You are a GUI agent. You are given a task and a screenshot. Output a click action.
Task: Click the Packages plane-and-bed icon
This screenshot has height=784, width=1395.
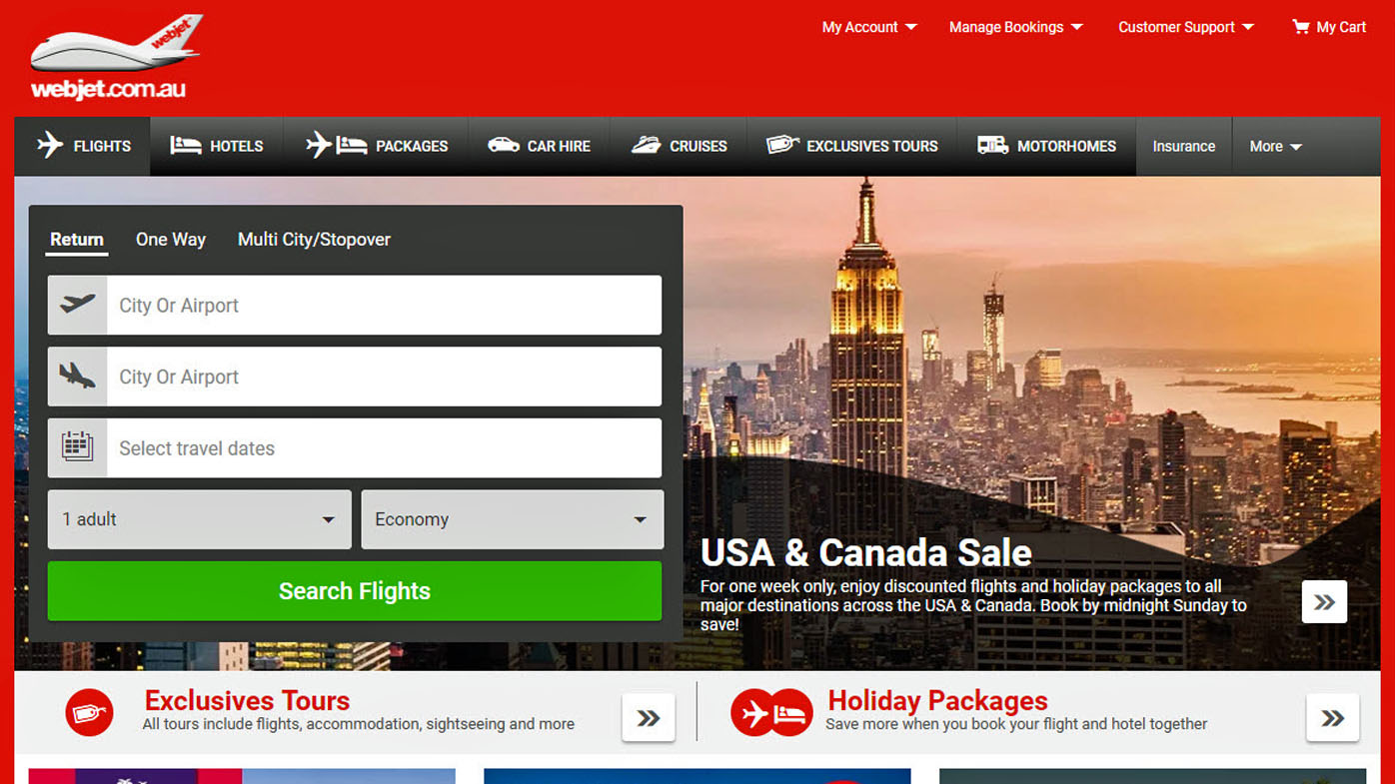click(337, 146)
